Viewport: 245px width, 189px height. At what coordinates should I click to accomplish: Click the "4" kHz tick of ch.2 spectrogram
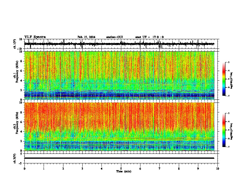(21, 132)
